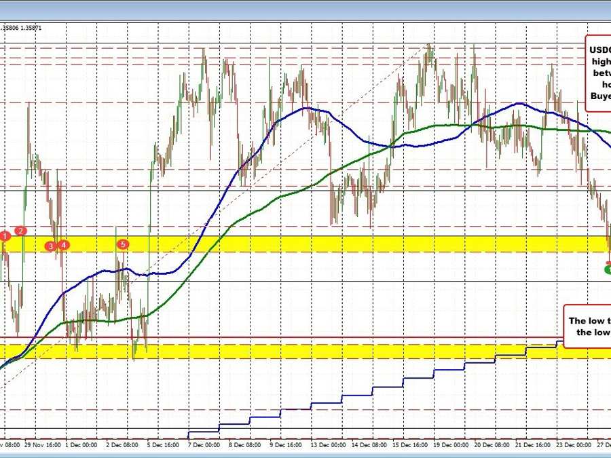The image size is (611, 458).
Task: Click the green circle marker at the right edge
Action: tap(607, 269)
